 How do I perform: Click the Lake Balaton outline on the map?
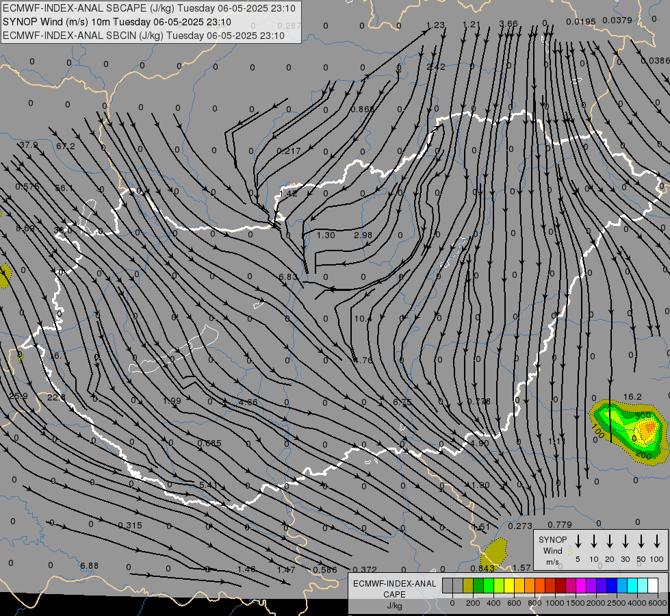(x=173, y=350)
